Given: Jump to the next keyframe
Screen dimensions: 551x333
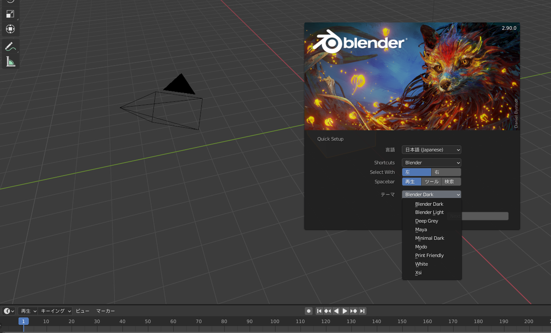Looking at the screenshot, I should pos(354,311).
